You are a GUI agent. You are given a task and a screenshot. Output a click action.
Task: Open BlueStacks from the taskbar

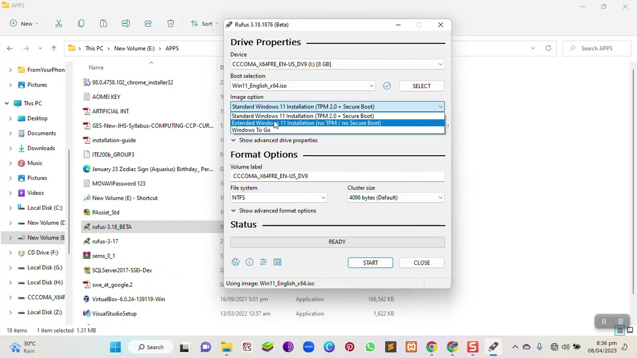coord(268,347)
